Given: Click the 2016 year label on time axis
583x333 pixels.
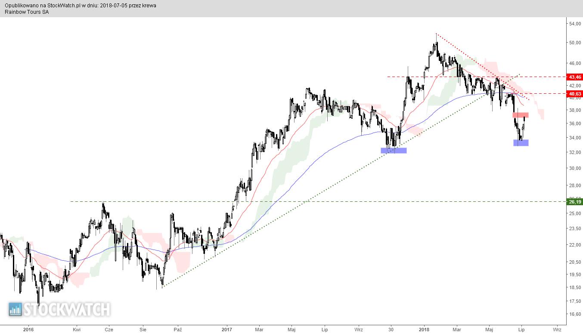Looking at the screenshot, I should pyautogui.click(x=28, y=330).
